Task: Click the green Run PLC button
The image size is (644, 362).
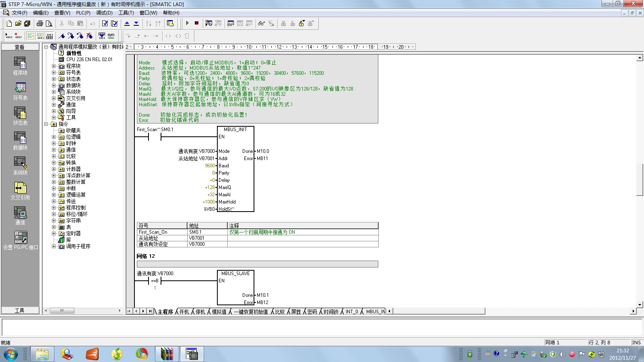Action: (188, 23)
